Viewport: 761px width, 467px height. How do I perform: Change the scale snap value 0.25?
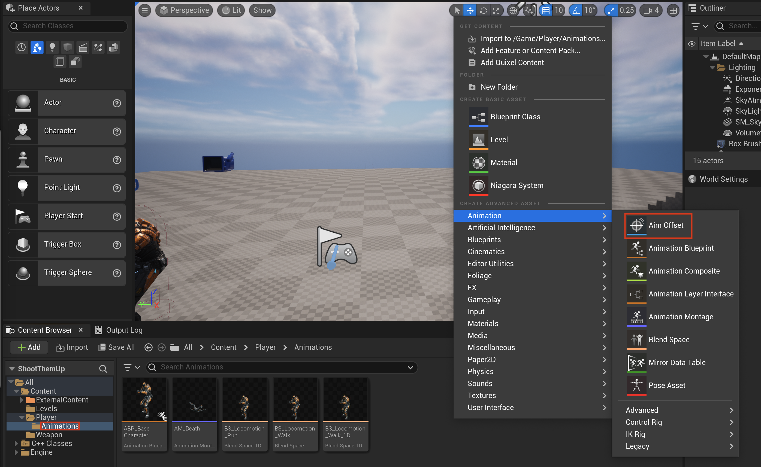click(627, 10)
